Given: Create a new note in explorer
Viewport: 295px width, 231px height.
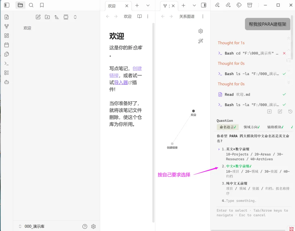Looking at the screenshot, I should coord(38,17).
